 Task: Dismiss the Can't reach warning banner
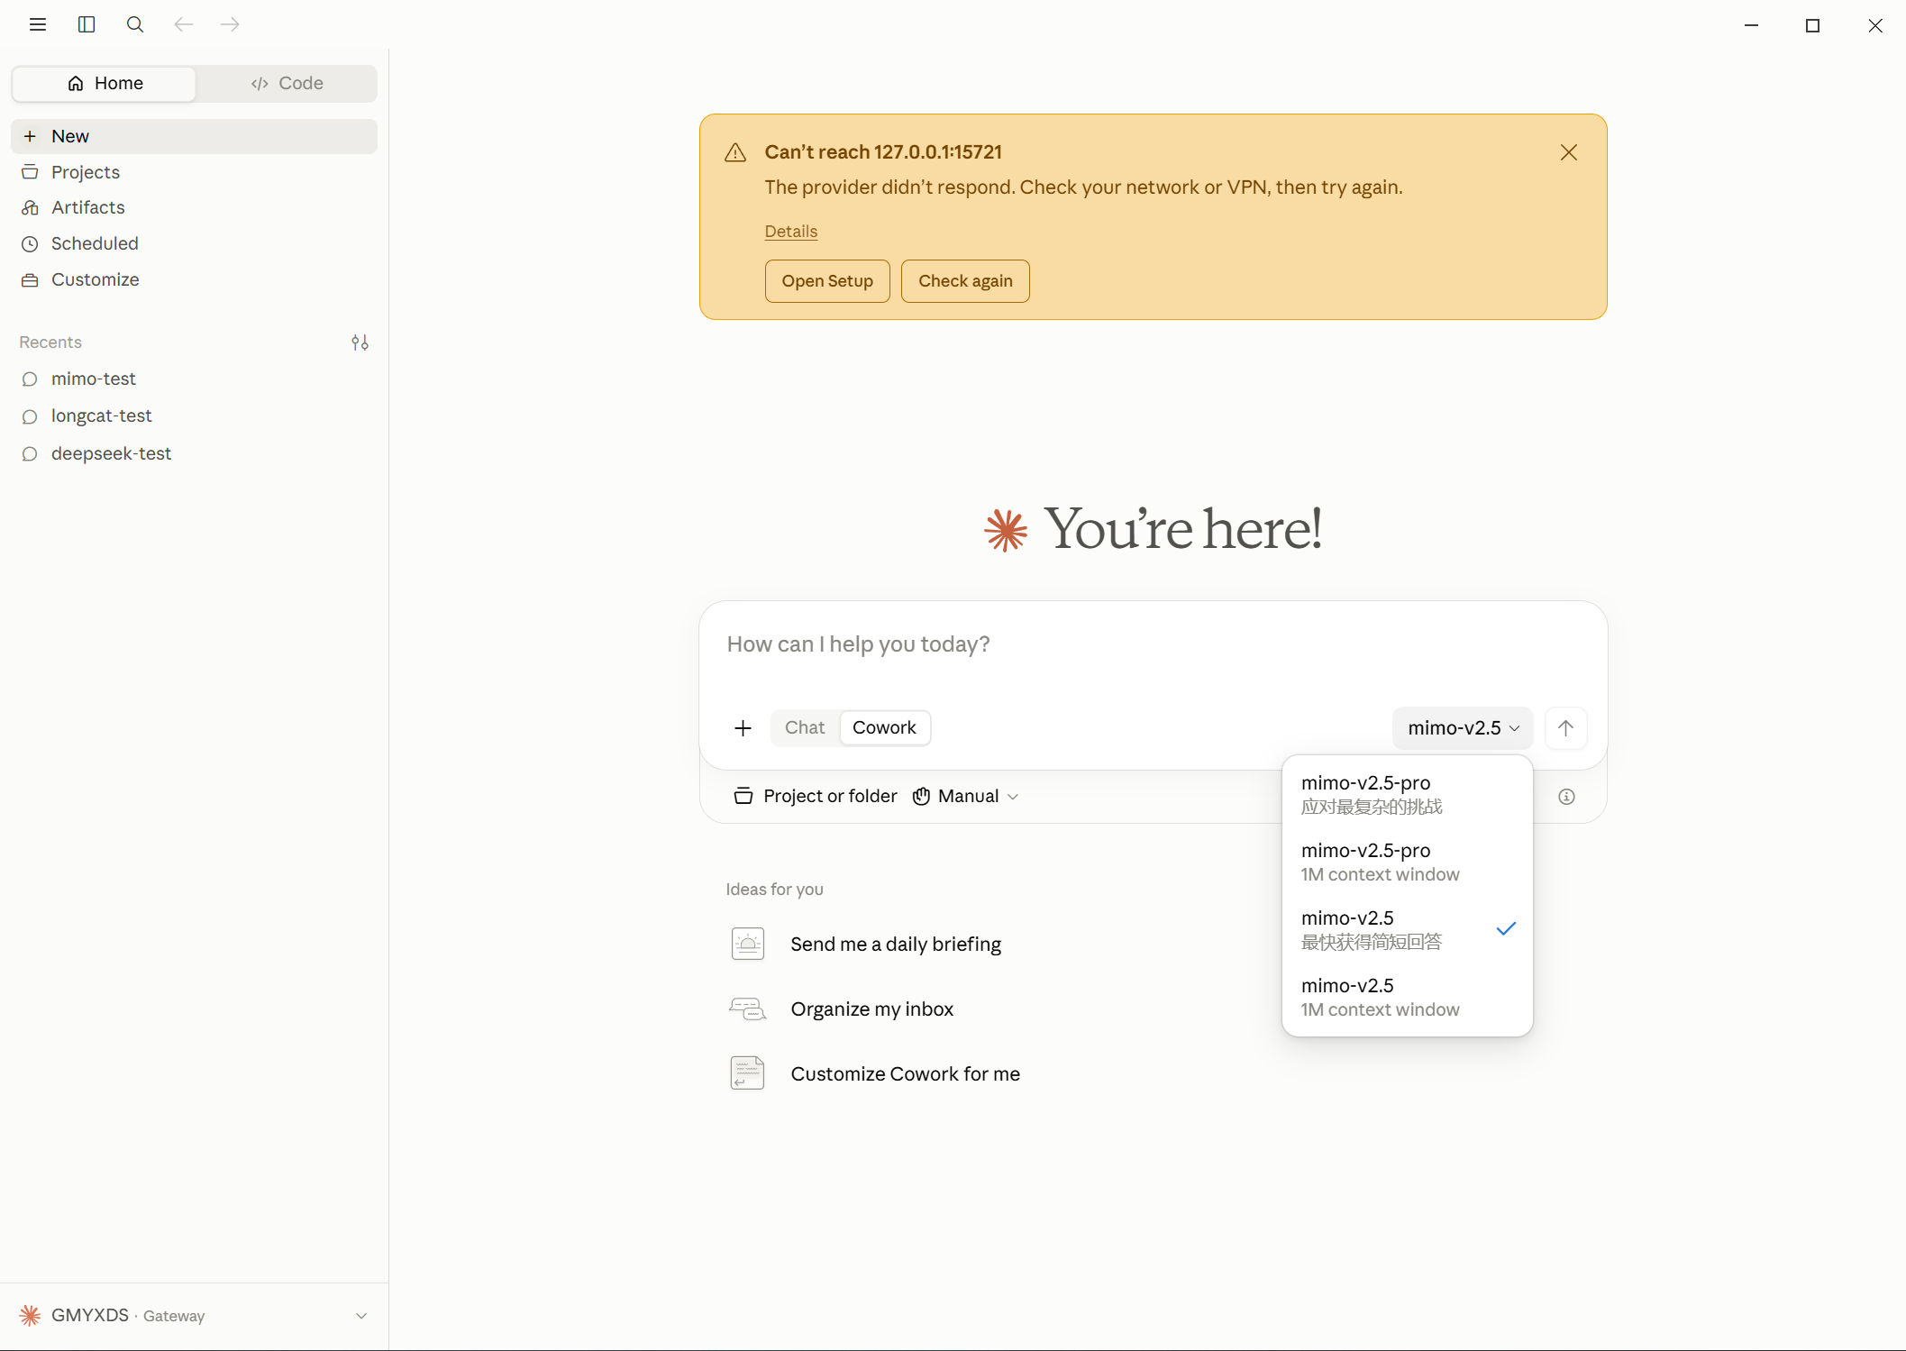pyautogui.click(x=1568, y=152)
